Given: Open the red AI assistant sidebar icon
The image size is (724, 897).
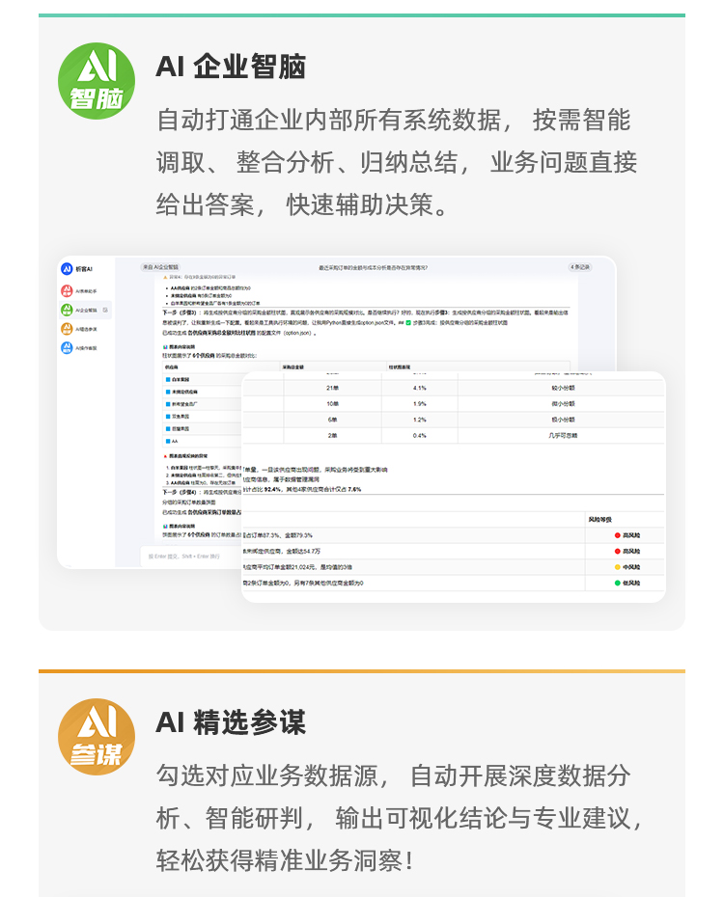Looking at the screenshot, I should pos(68,290).
